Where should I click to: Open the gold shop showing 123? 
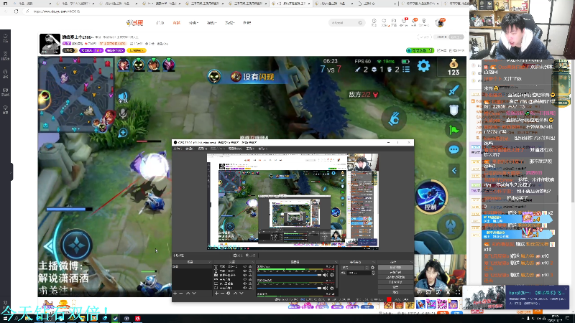tap(454, 67)
